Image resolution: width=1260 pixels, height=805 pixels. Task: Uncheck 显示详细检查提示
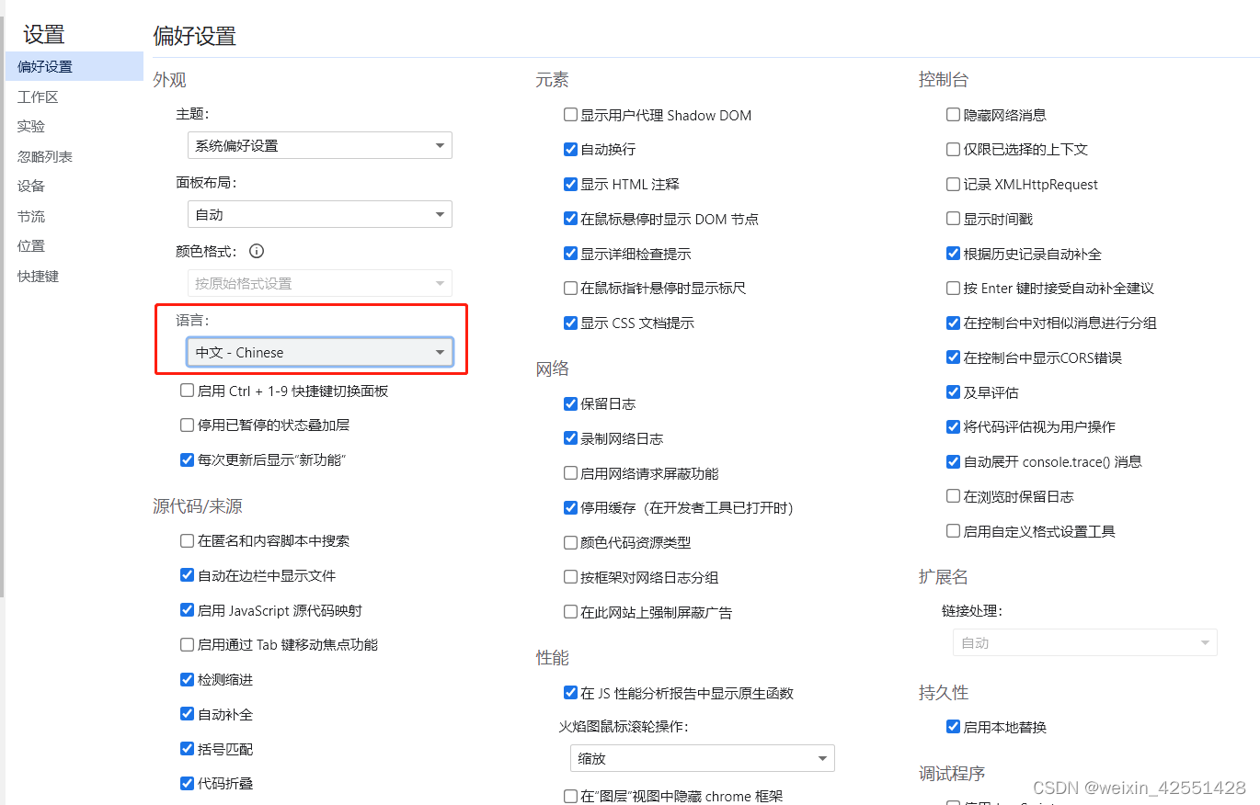tap(570, 254)
